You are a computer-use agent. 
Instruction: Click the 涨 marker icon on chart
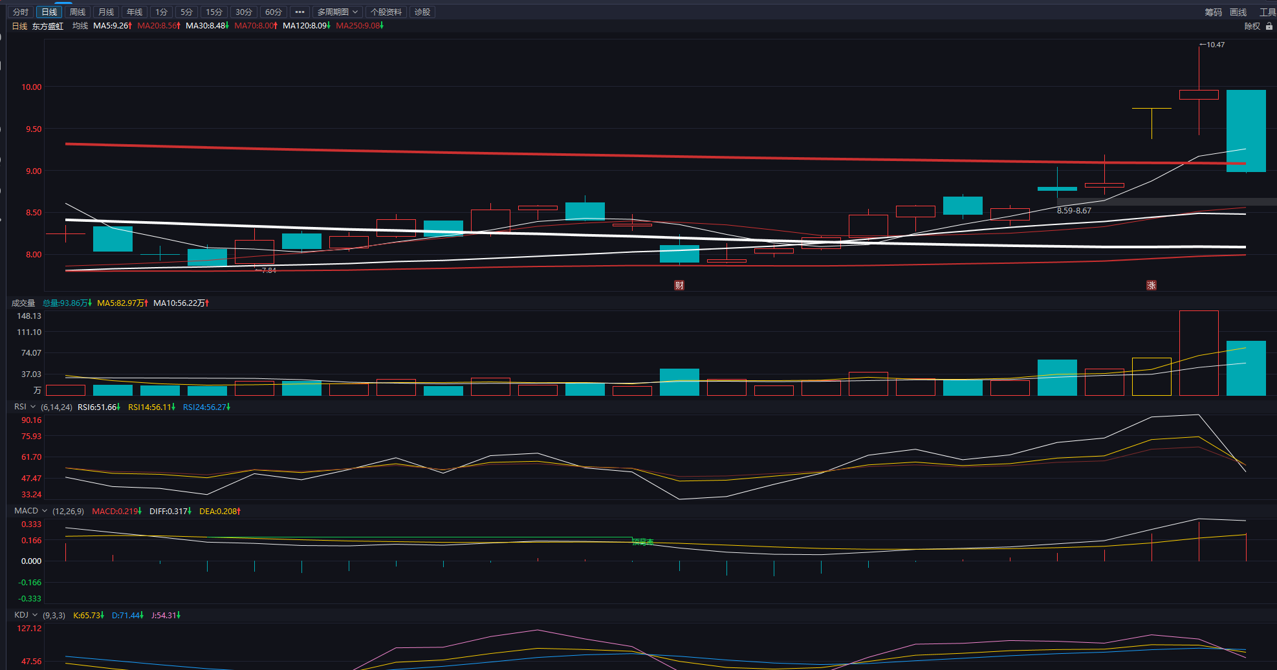click(1151, 285)
